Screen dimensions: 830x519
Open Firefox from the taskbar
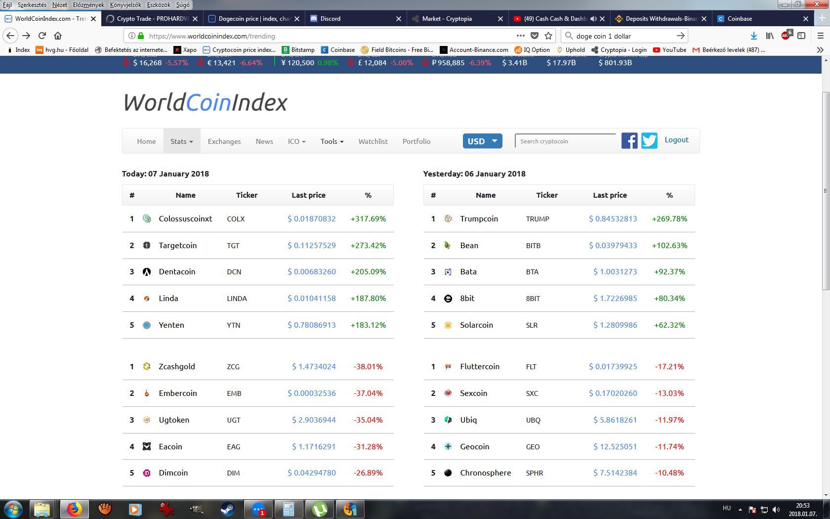pos(74,509)
